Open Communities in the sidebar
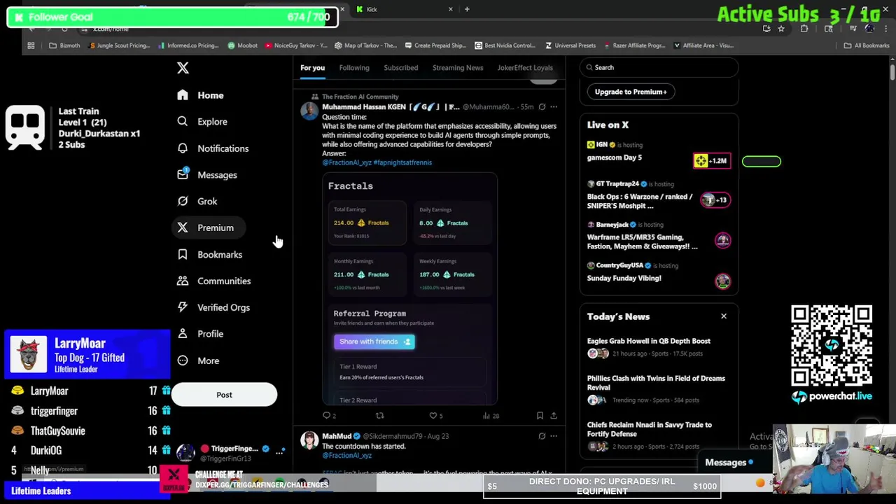Screen dimensions: 896x504 click(213, 281)
